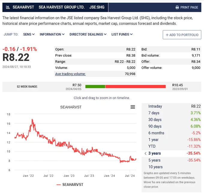Select the 5 years period row
Viewport: 204px width, 196px height.
point(171,160)
